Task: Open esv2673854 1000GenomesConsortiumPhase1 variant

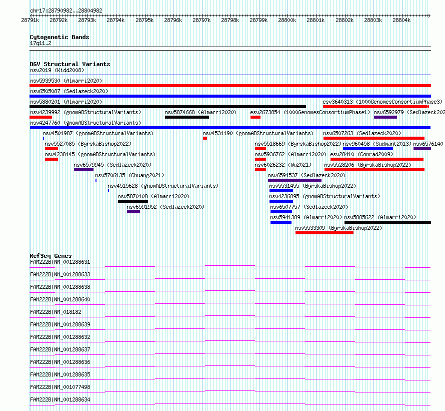Action: (x=310, y=112)
